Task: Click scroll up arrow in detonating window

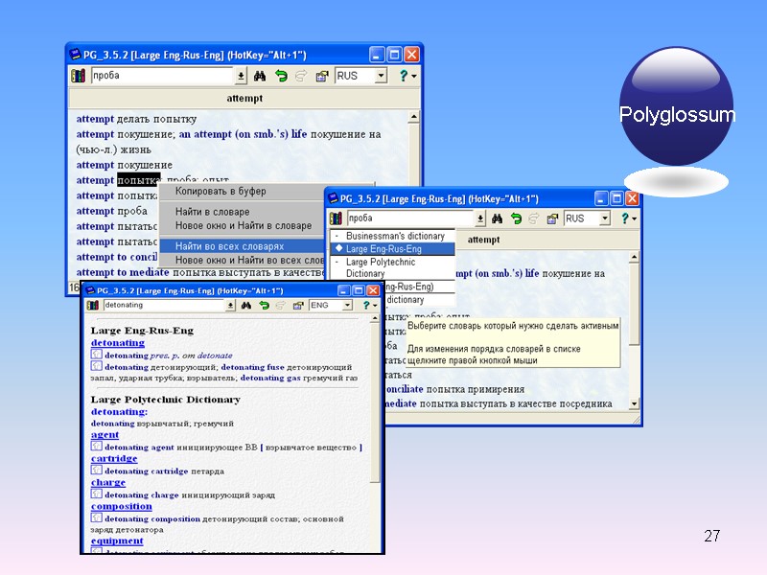Action: [375, 318]
